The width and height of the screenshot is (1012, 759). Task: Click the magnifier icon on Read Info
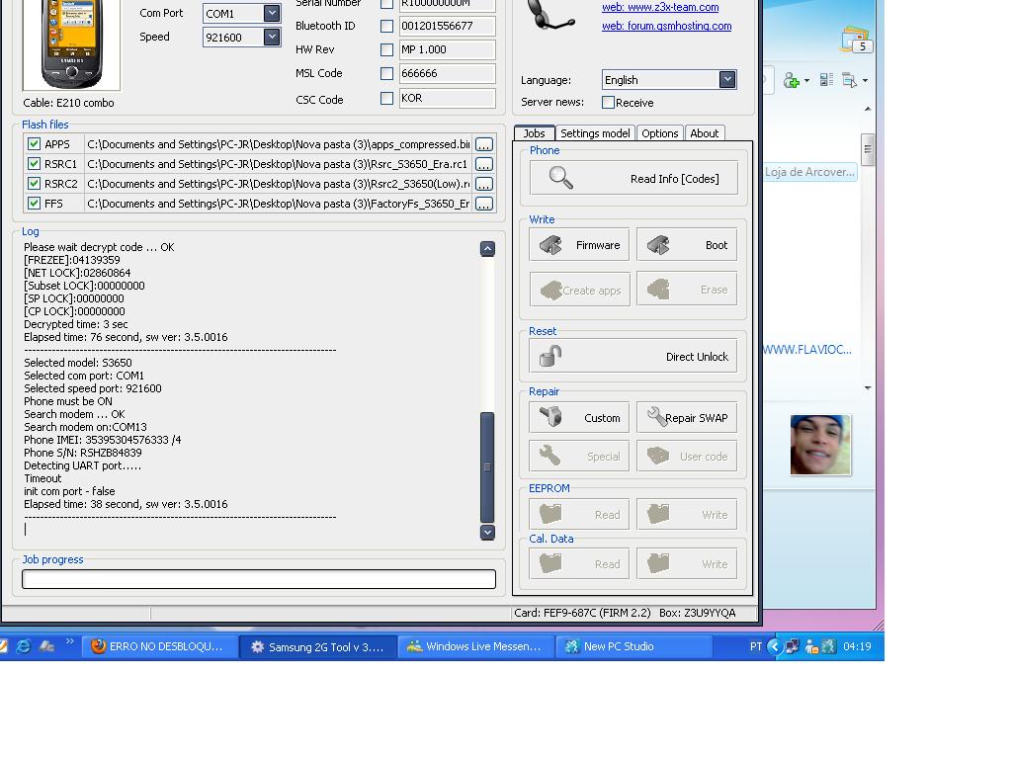click(x=561, y=178)
